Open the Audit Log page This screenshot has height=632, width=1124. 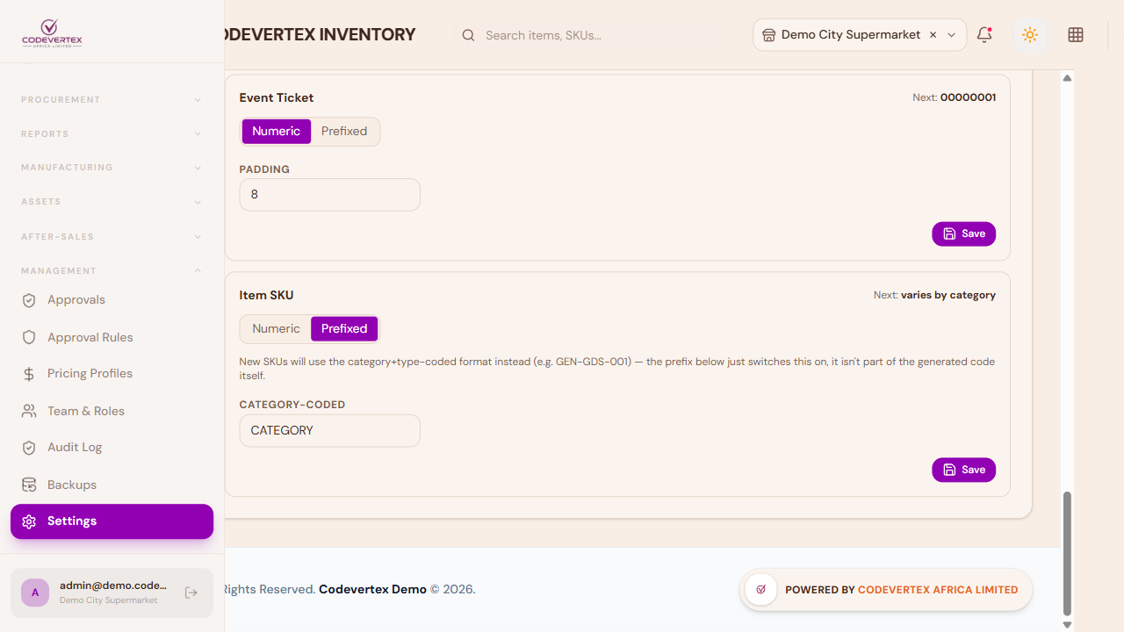(112, 448)
